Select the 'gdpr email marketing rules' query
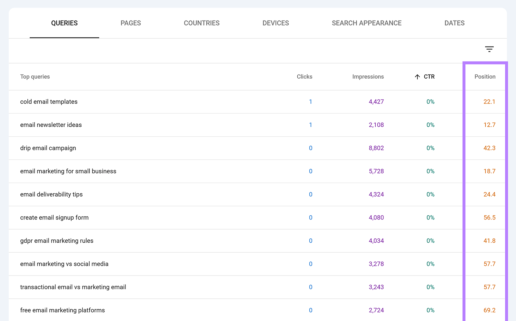The width and height of the screenshot is (516, 321). click(57, 241)
